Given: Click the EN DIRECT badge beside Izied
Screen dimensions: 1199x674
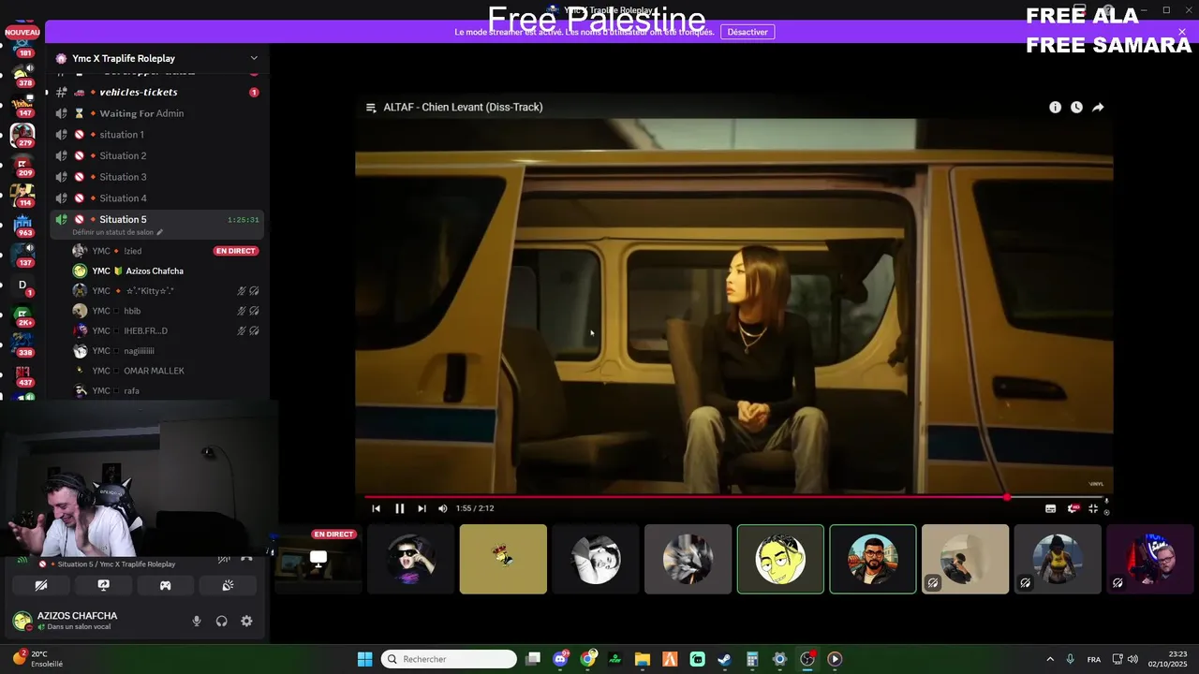Looking at the screenshot, I should tap(236, 251).
